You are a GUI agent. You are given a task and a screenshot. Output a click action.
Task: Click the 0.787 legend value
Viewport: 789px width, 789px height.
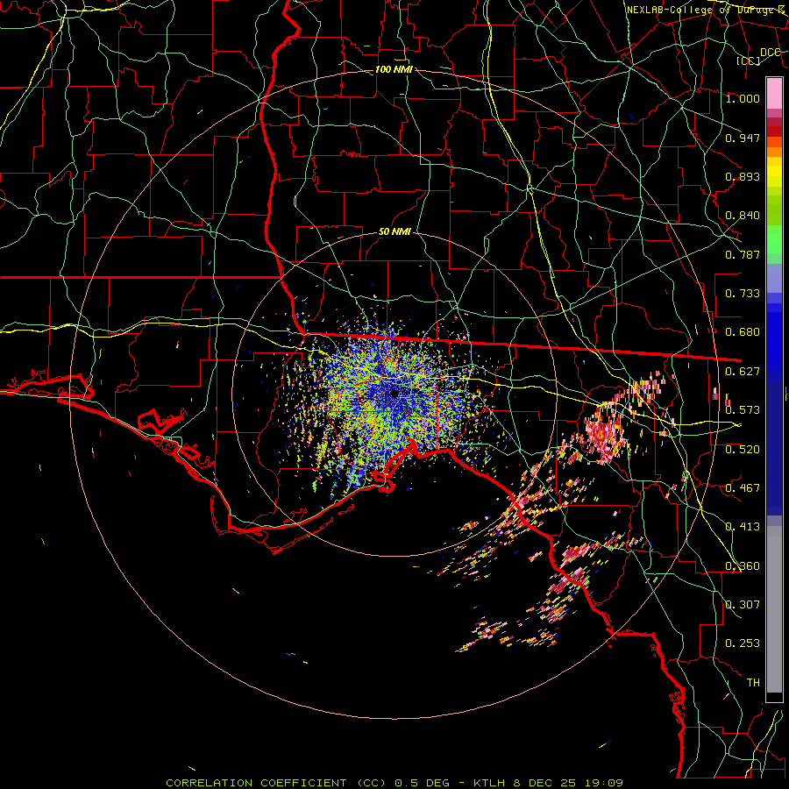(743, 254)
